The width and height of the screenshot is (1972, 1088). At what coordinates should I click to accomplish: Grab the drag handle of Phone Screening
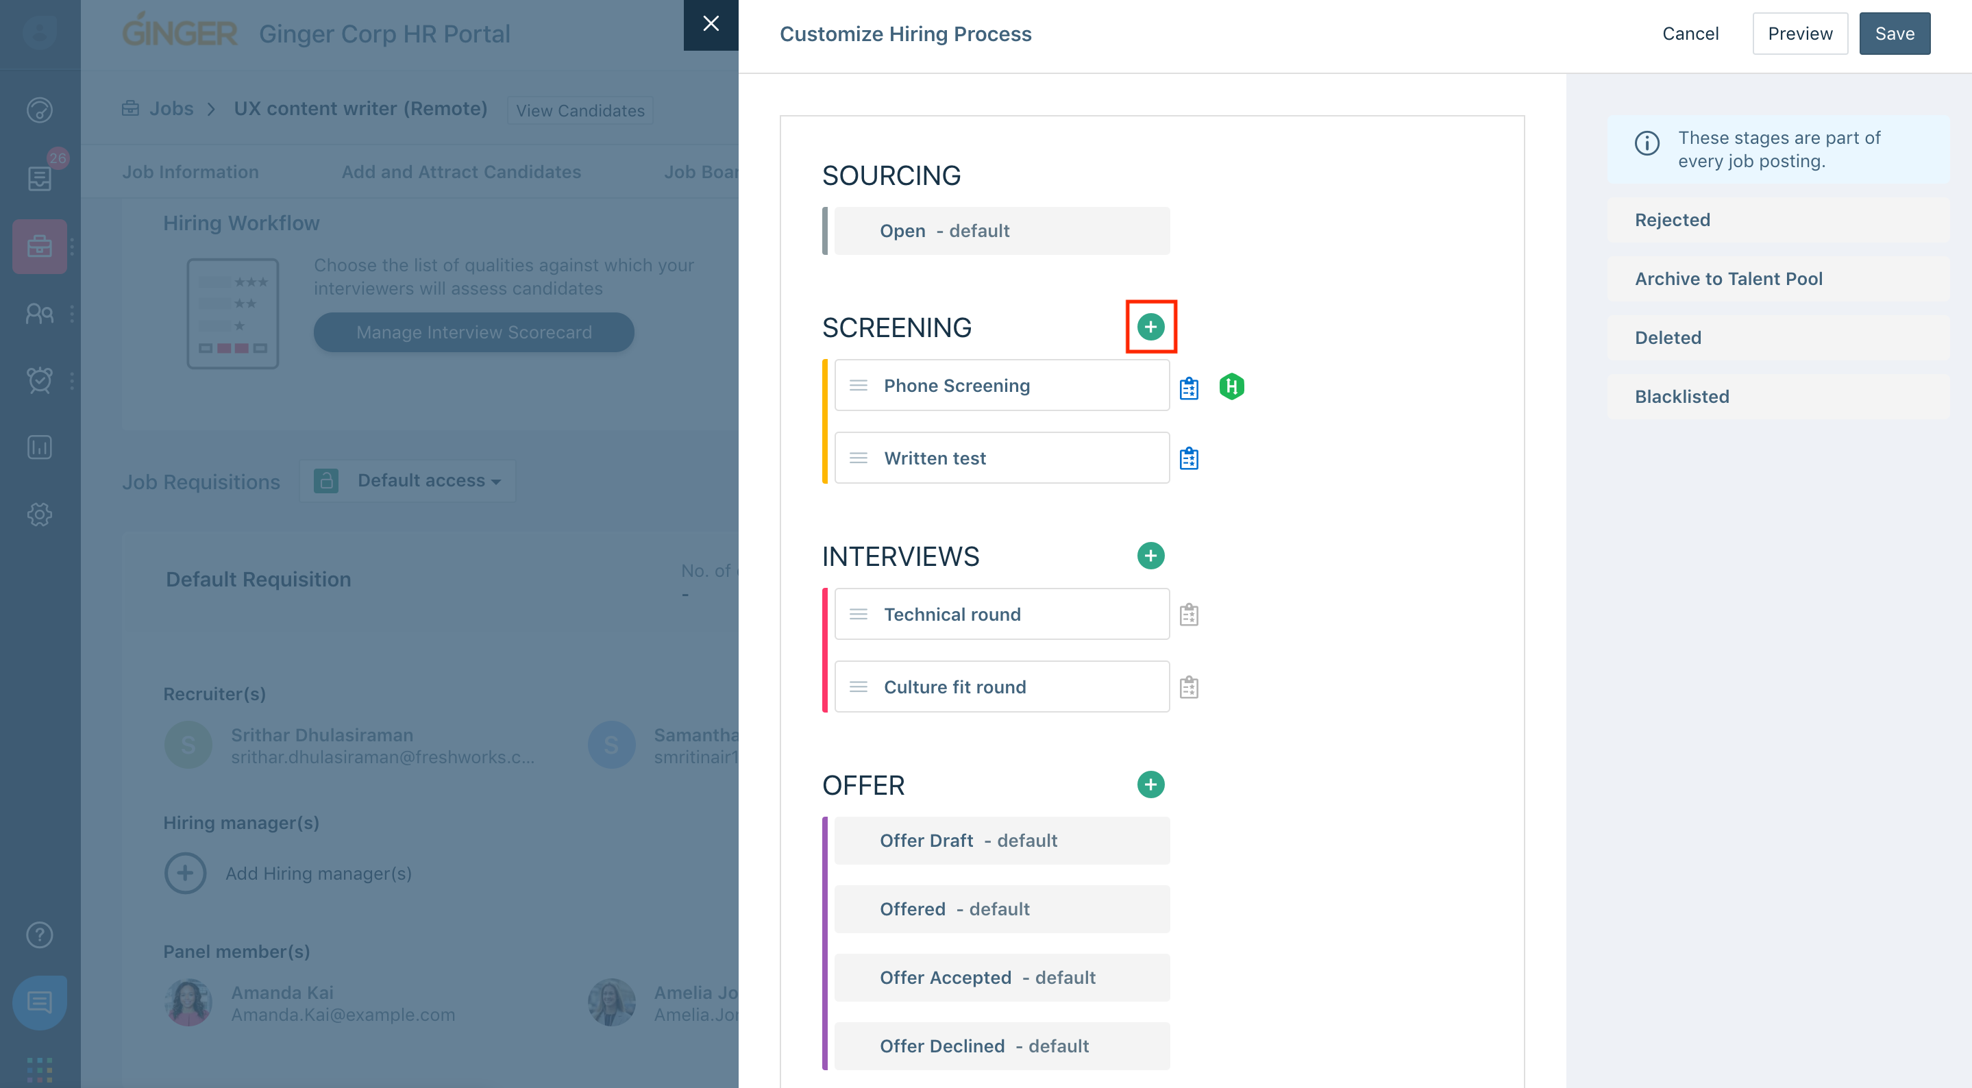859,386
